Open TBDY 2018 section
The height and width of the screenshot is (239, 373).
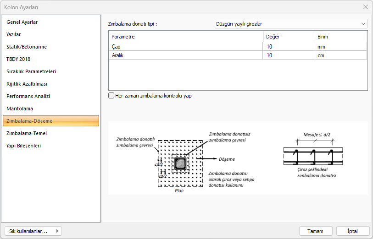pos(18,59)
